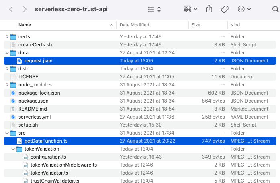Click the LICENSE document icon

click(x=13, y=77)
